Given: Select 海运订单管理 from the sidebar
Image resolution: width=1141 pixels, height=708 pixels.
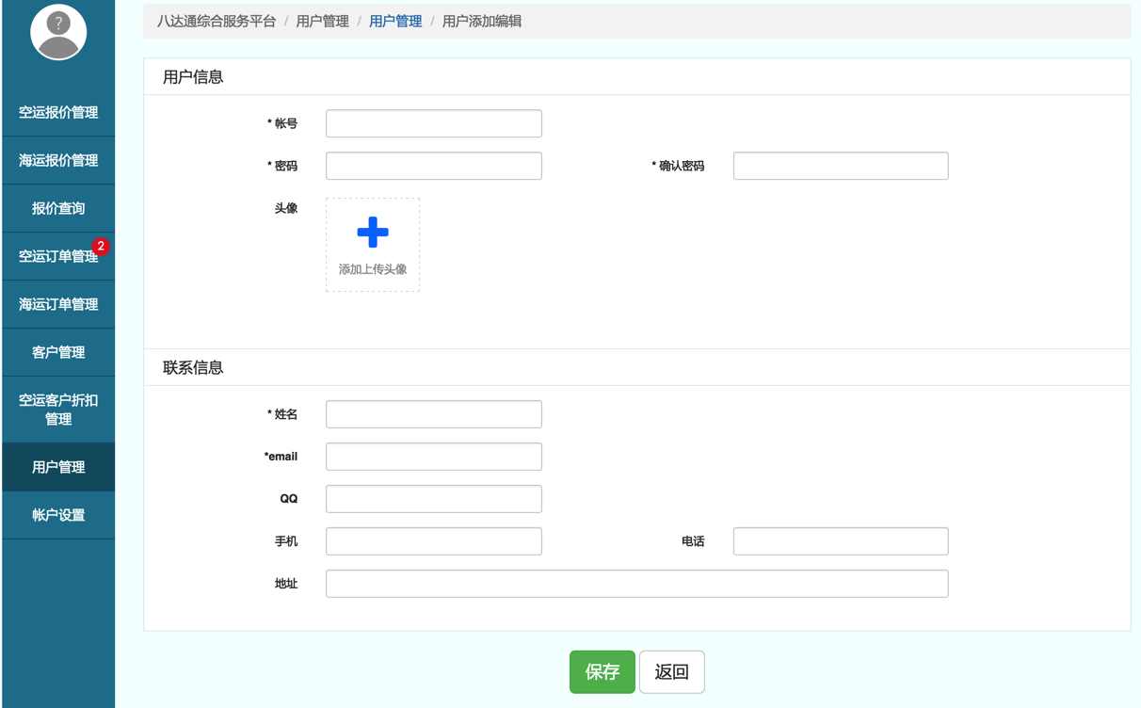Looking at the screenshot, I should [x=58, y=304].
